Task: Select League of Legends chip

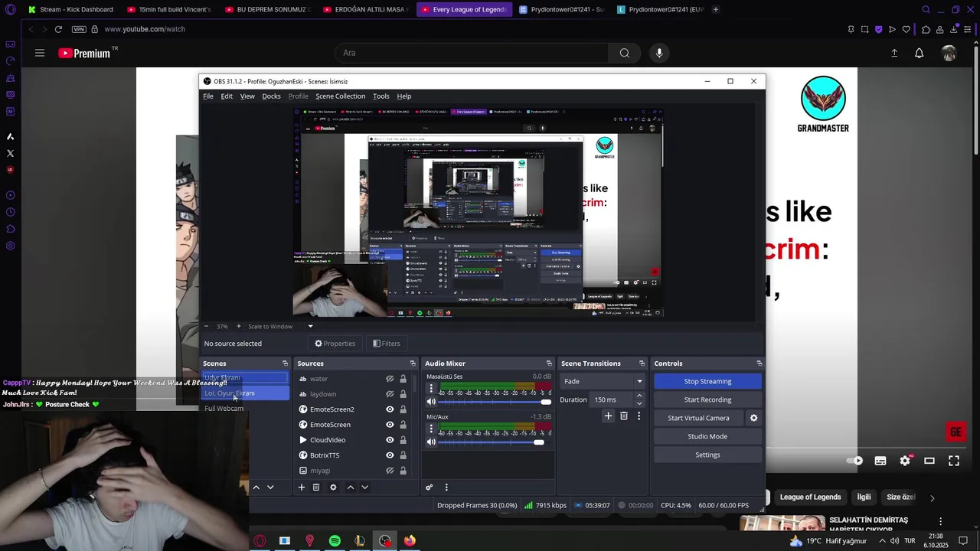Action: pyautogui.click(x=810, y=497)
